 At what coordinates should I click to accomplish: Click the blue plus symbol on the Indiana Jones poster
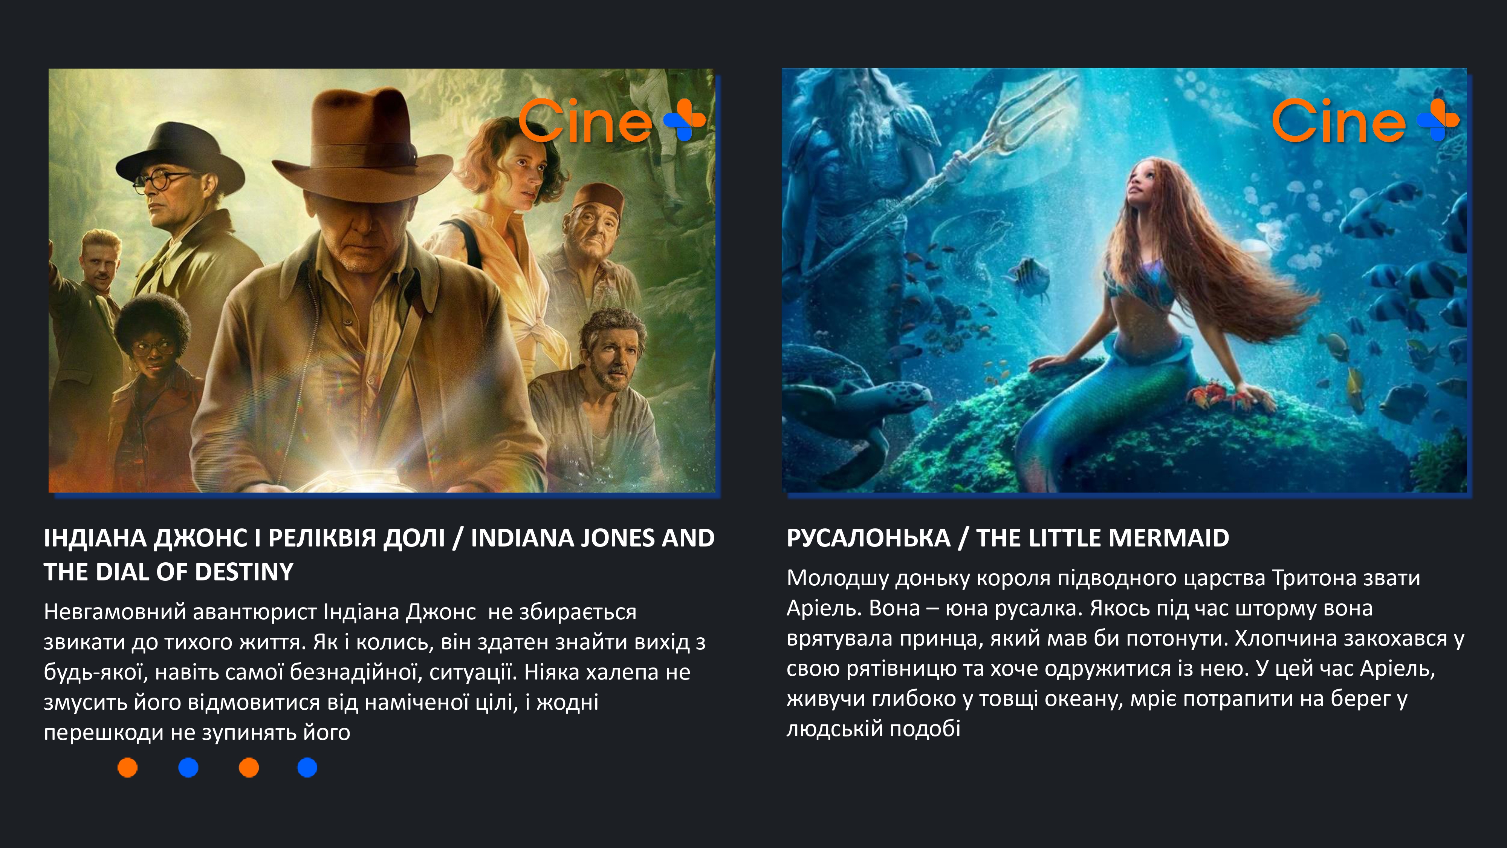[x=685, y=120]
